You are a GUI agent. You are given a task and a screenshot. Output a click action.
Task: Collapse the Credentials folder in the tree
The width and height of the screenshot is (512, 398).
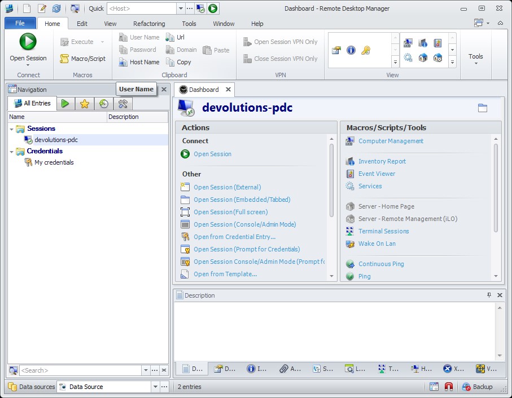[x=12, y=151]
